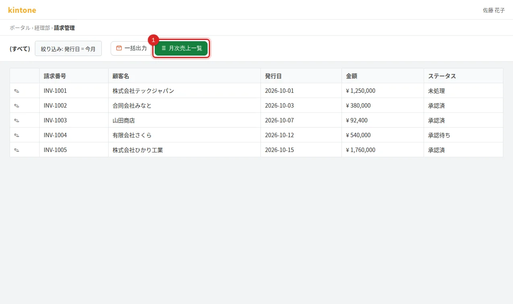Image resolution: width=513 pixels, height=304 pixels.
Task: Click the edit pencil icon for INV-1002
Action: pos(17,106)
